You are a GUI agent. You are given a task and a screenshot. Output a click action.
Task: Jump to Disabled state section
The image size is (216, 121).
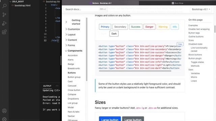coord(195,44)
